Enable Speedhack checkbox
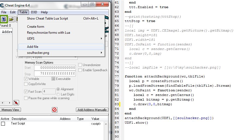 click(80, 70)
